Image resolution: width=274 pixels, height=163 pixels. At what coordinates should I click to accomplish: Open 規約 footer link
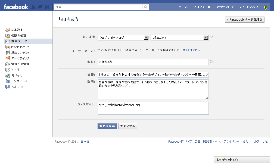point(245,142)
